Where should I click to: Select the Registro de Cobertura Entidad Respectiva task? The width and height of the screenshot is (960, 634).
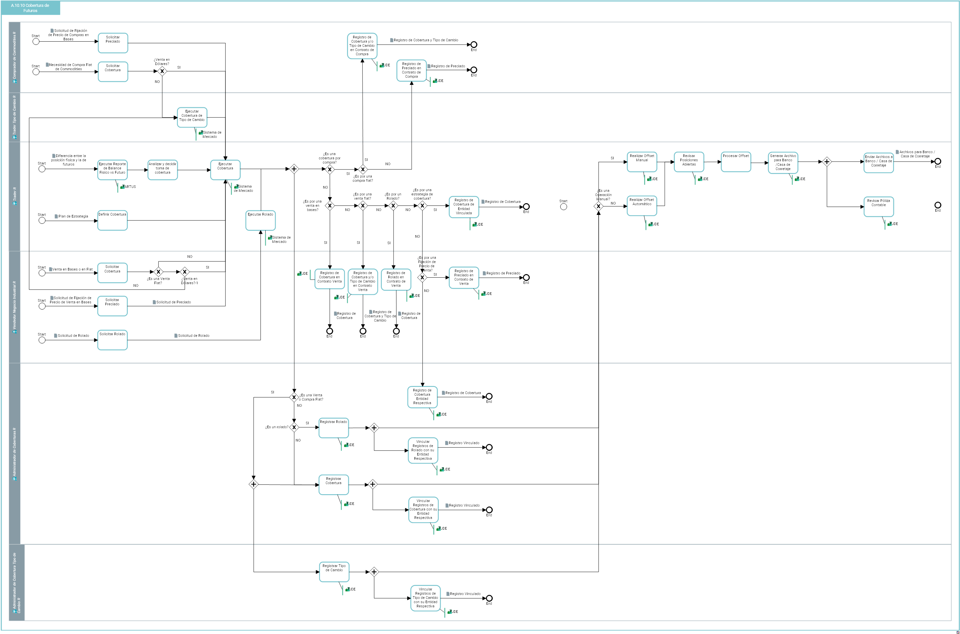422,397
